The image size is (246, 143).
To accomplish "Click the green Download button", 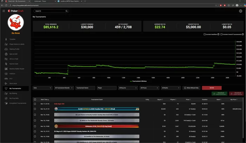I will click(x=219, y=94).
